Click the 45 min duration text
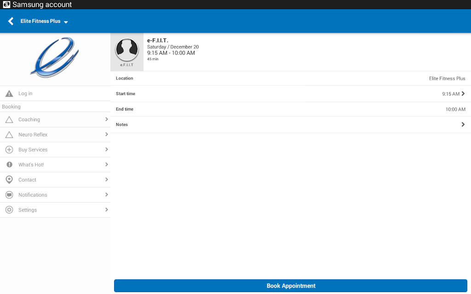 coord(153,59)
